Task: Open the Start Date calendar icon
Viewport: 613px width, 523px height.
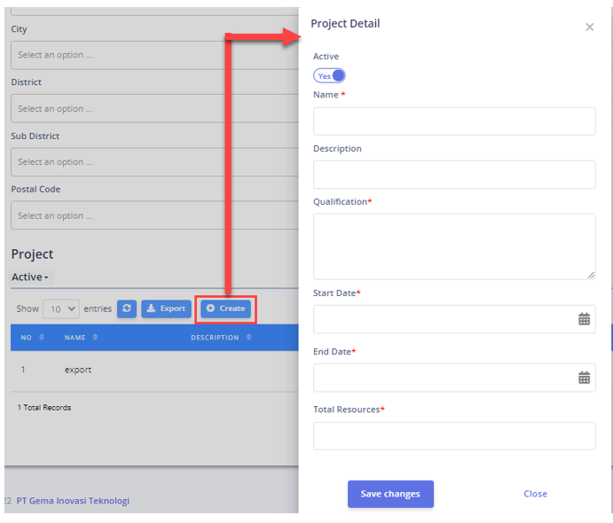Action: (584, 319)
